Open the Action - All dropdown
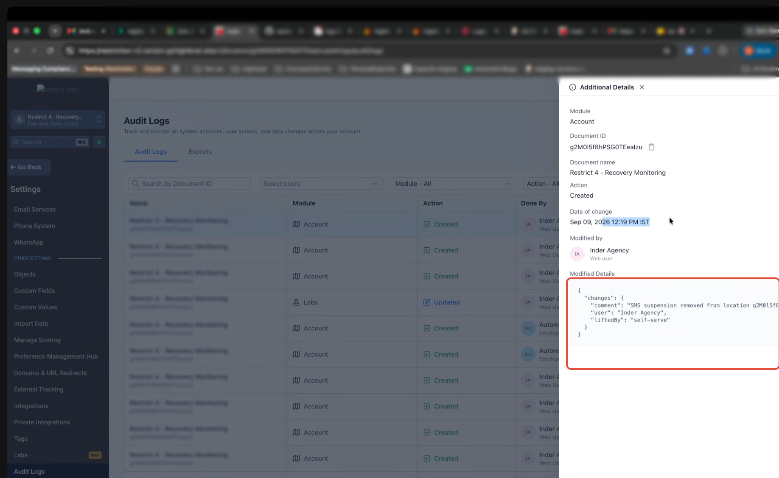 coord(541,184)
